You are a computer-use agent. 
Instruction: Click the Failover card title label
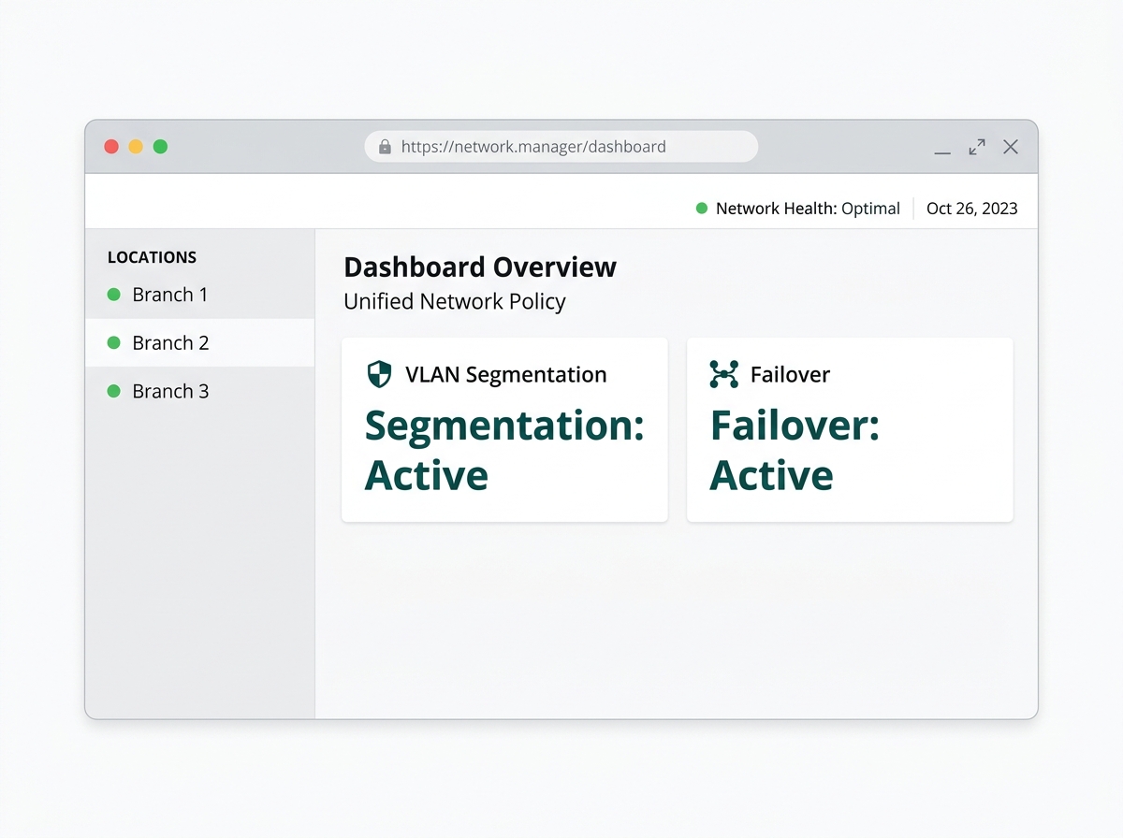point(790,375)
